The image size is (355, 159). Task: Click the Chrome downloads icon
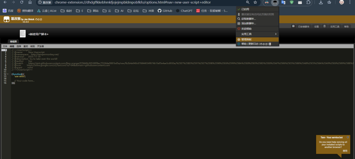click(321, 2)
